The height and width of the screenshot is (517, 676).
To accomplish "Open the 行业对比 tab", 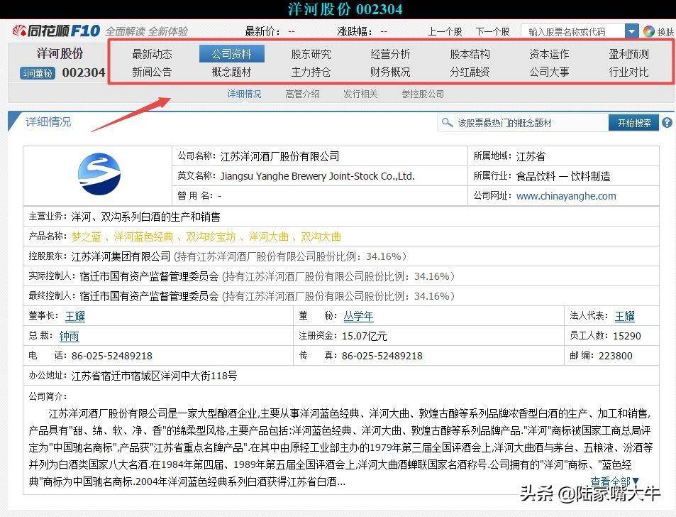I will click(x=628, y=72).
